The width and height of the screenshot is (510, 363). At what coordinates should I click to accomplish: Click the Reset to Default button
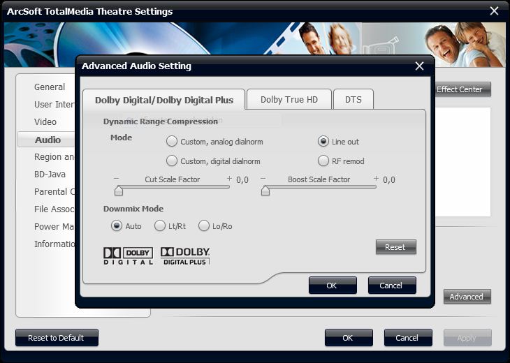tap(56, 338)
